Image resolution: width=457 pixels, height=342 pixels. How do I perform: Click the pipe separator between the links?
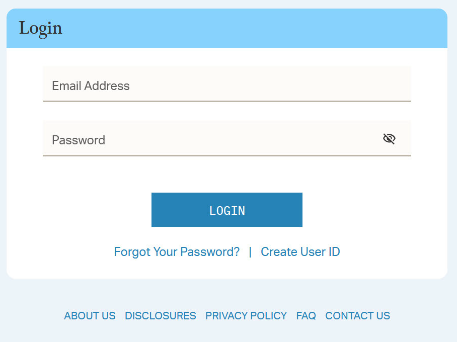(x=250, y=251)
